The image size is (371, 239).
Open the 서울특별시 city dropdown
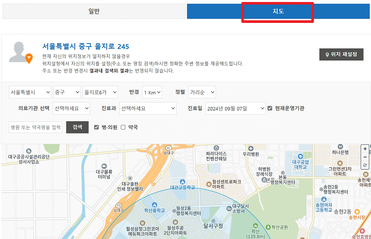tap(30, 92)
